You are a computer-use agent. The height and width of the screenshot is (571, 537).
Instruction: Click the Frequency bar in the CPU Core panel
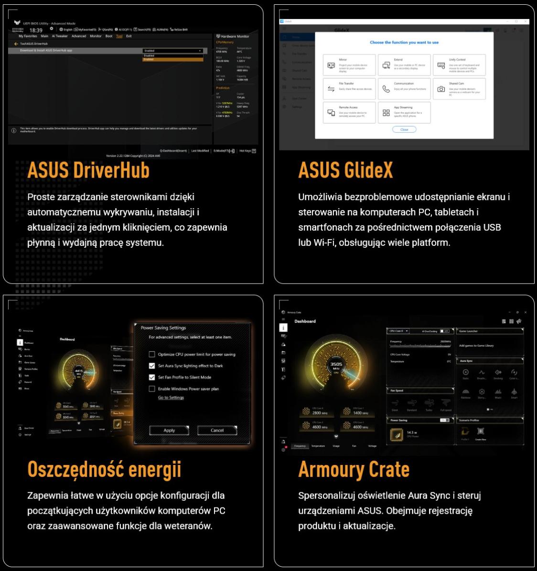(x=420, y=346)
